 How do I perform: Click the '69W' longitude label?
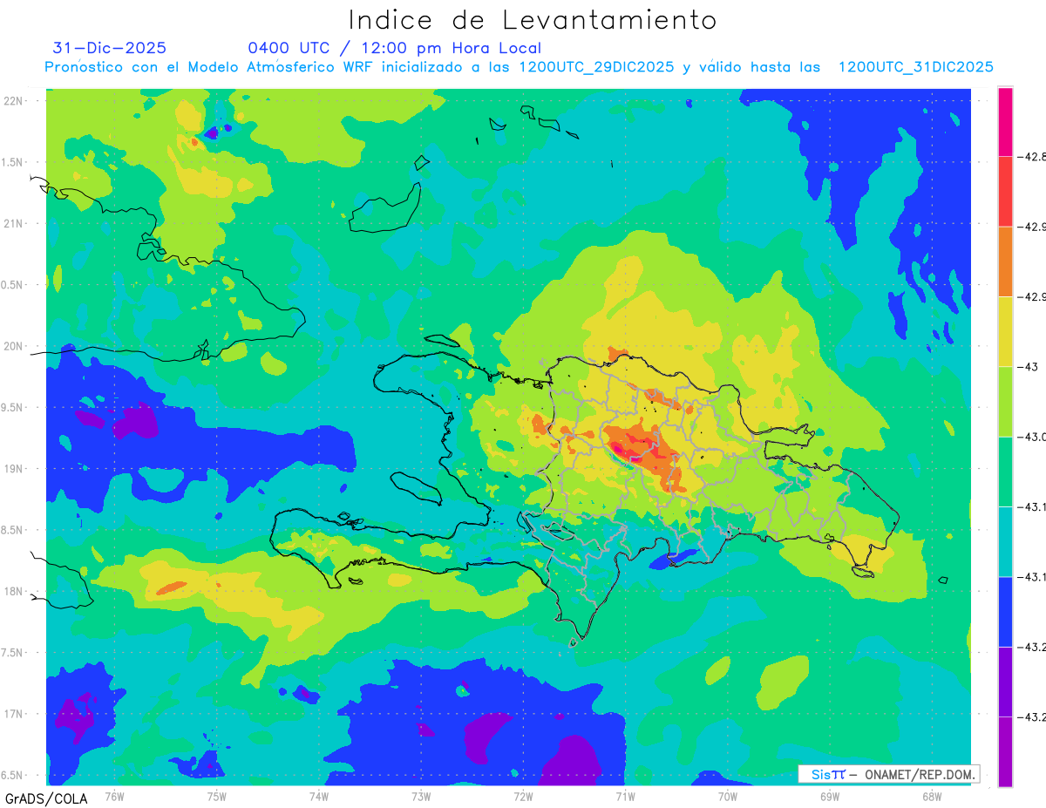click(x=830, y=796)
